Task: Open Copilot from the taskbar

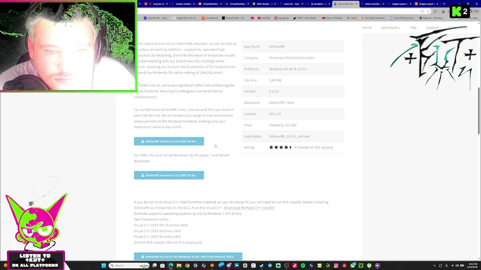Action: [x=203, y=265]
